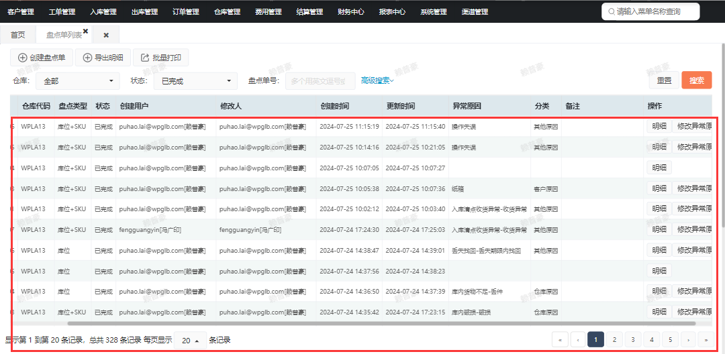Open 明细 for the 2024-07-25 10:02:12 row
The image size is (725, 354).
coord(659,209)
